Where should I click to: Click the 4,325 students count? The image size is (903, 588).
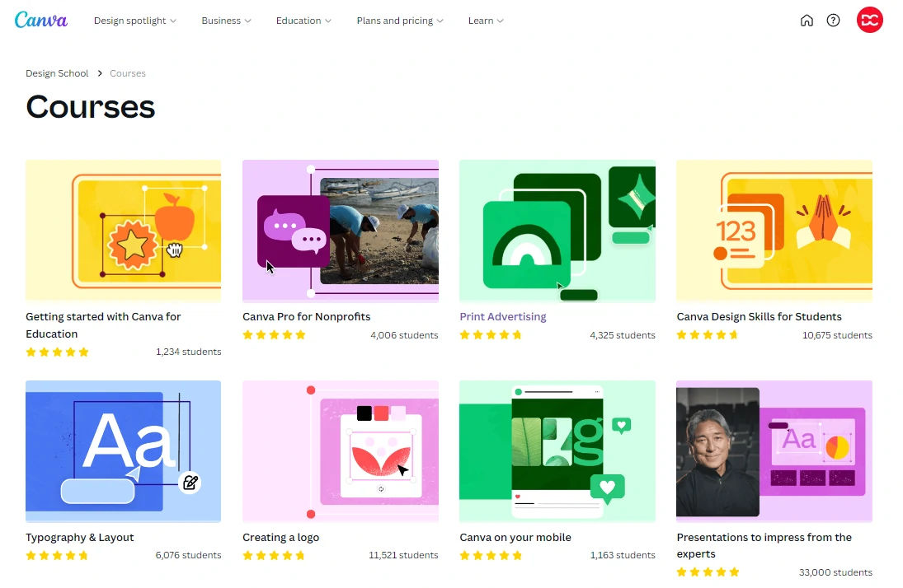(623, 335)
